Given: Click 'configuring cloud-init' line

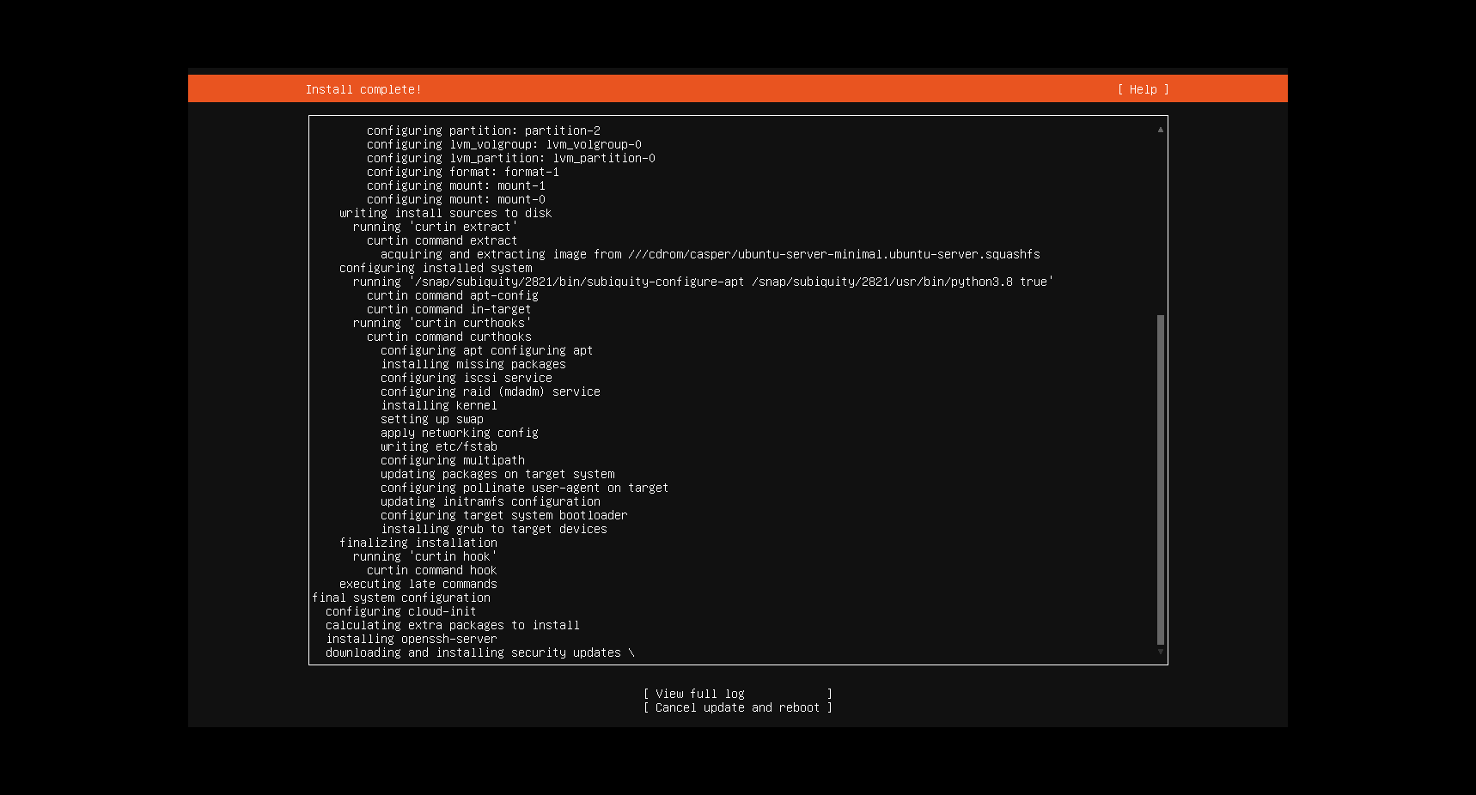Looking at the screenshot, I should tap(401, 611).
